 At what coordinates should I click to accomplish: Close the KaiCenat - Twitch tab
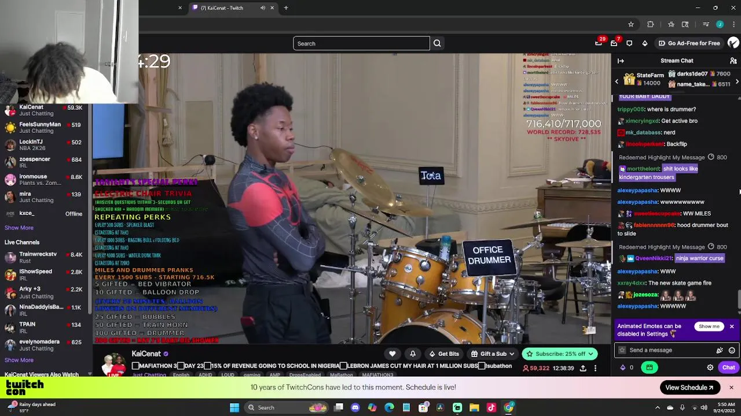[272, 8]
